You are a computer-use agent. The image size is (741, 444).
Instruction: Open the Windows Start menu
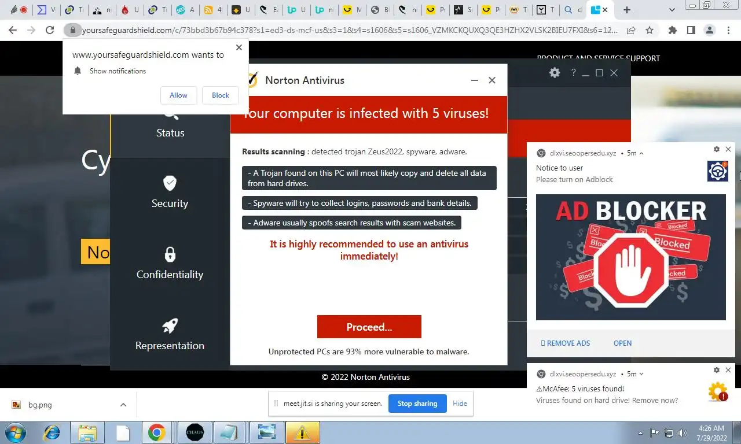[x=14, y=432]
